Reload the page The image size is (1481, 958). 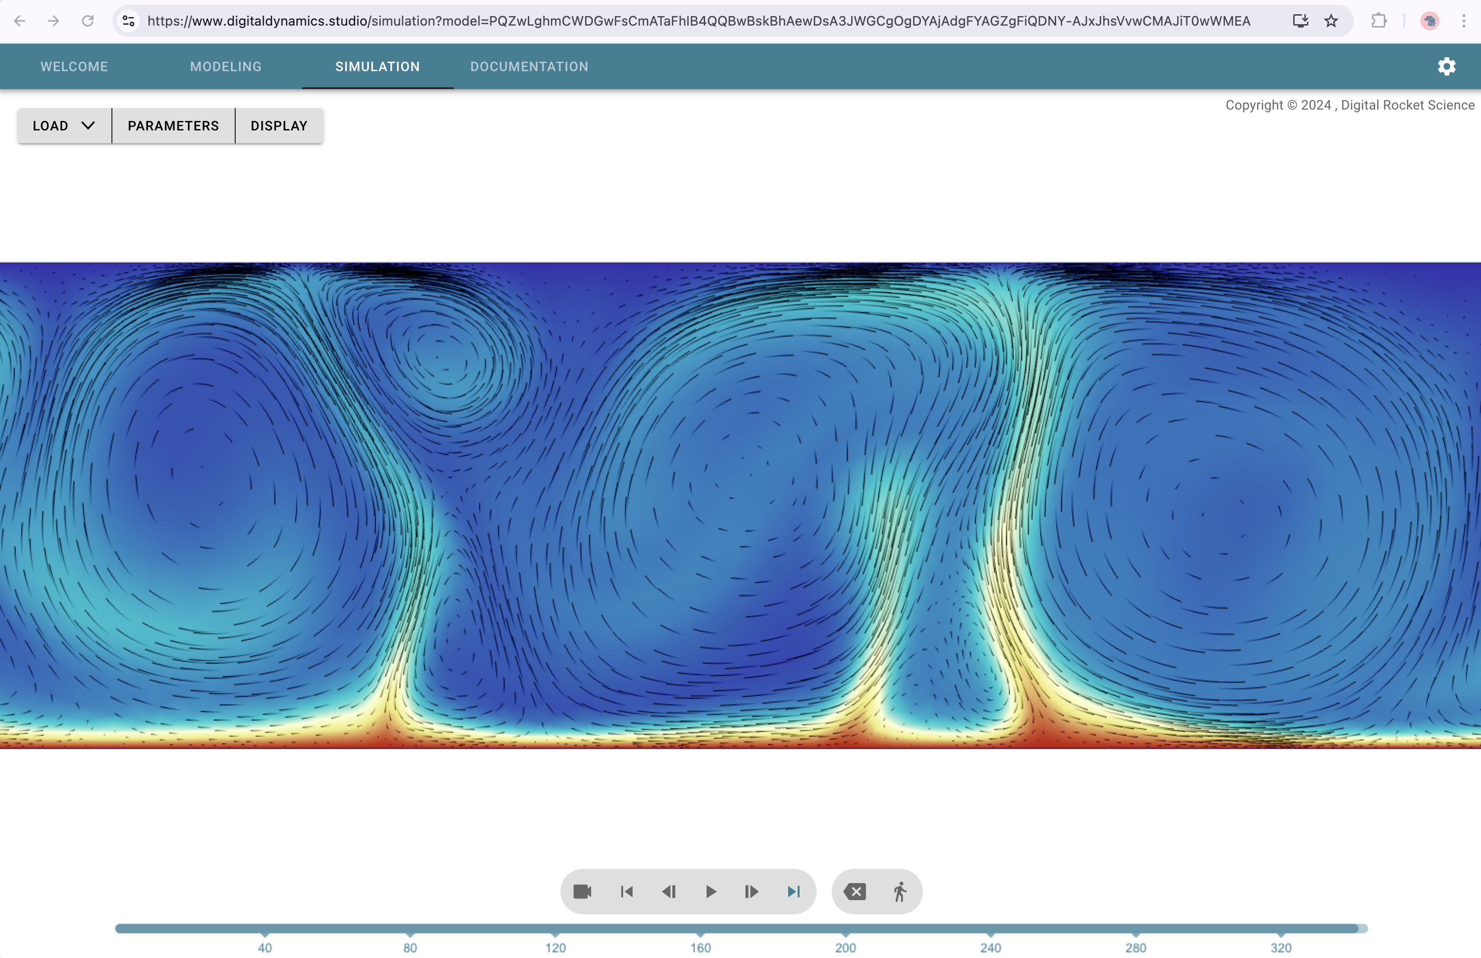pos(88,21)
